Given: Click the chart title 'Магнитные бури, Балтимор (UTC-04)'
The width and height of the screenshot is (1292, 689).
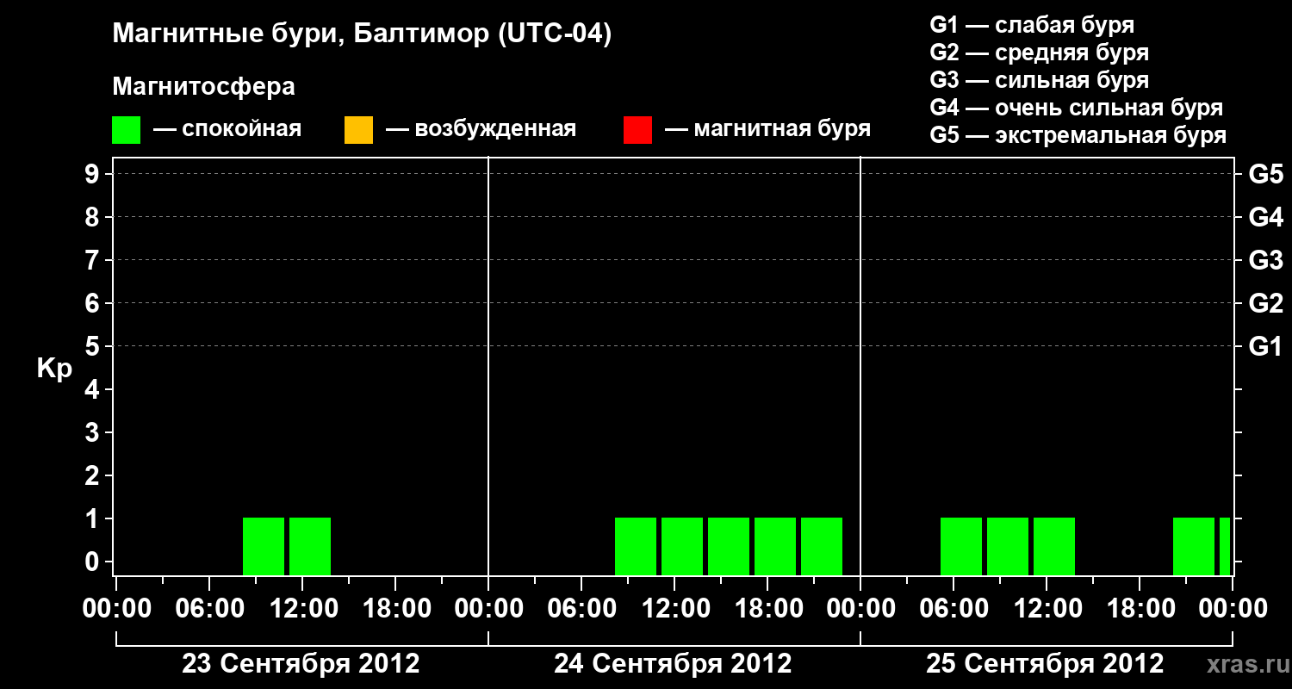Looking at the screenshot, I should pyautogui.click(x=362, y=35).
